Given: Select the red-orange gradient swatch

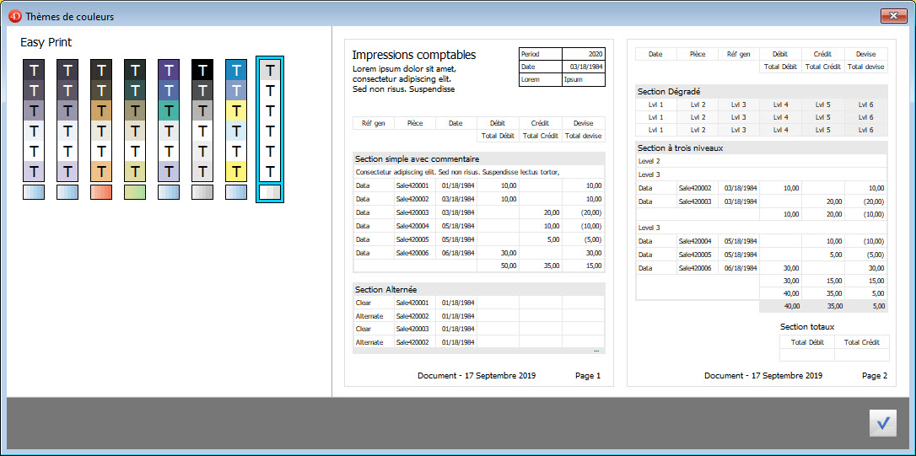Looking at the screenshot, I should pyautogui.click(x=101, y=192).
